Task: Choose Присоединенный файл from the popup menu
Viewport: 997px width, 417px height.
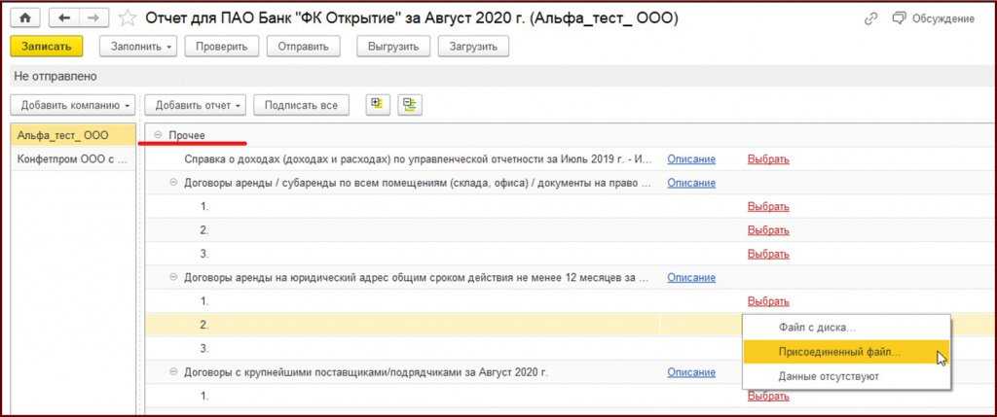Action: tap(839, 352)
